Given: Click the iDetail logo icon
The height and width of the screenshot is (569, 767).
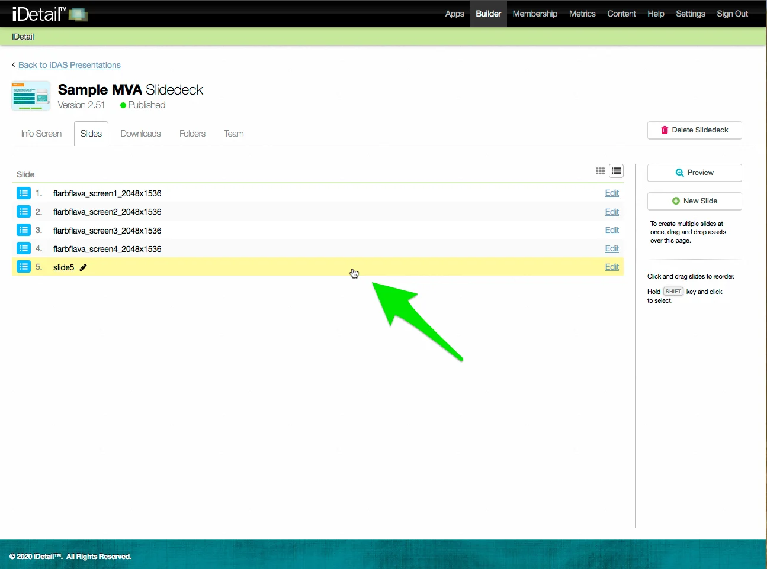Looking at the screenshot, I should pyautogui.click(x=50, y=14).
